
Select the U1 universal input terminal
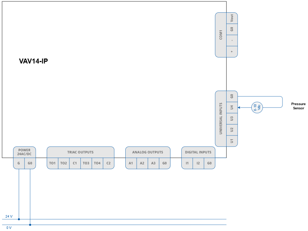click(x=232, y=141)
